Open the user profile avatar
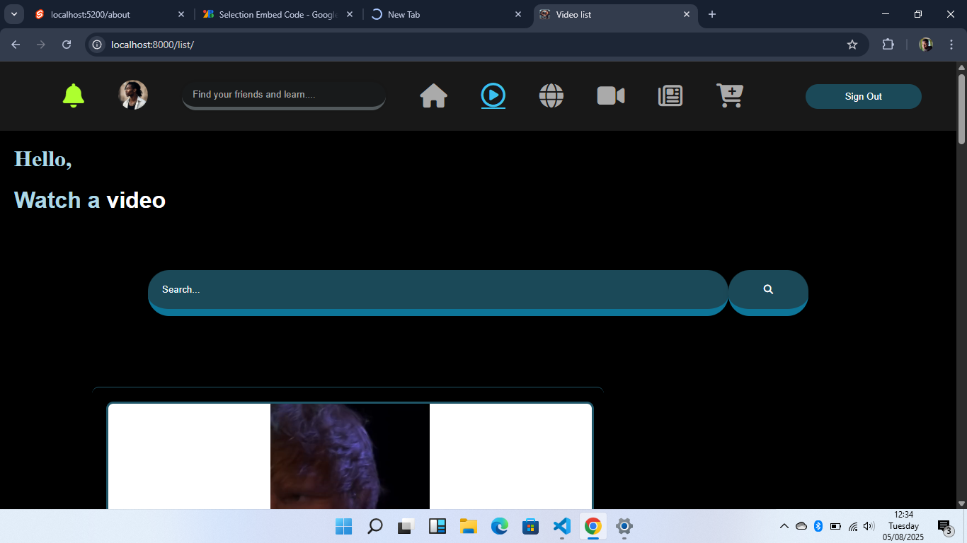Screen dimensions: 967x543 coord(133,95)
